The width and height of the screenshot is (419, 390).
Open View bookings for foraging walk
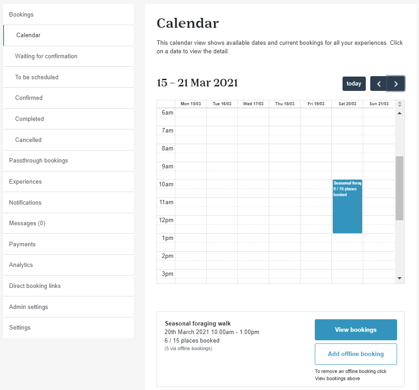pyautogui.click(x=356, y=330)
